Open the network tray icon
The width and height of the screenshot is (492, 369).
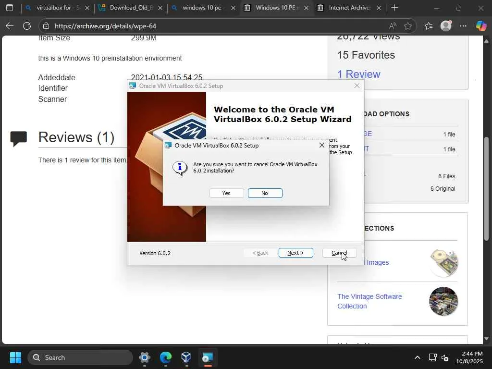tap(433, 357)
